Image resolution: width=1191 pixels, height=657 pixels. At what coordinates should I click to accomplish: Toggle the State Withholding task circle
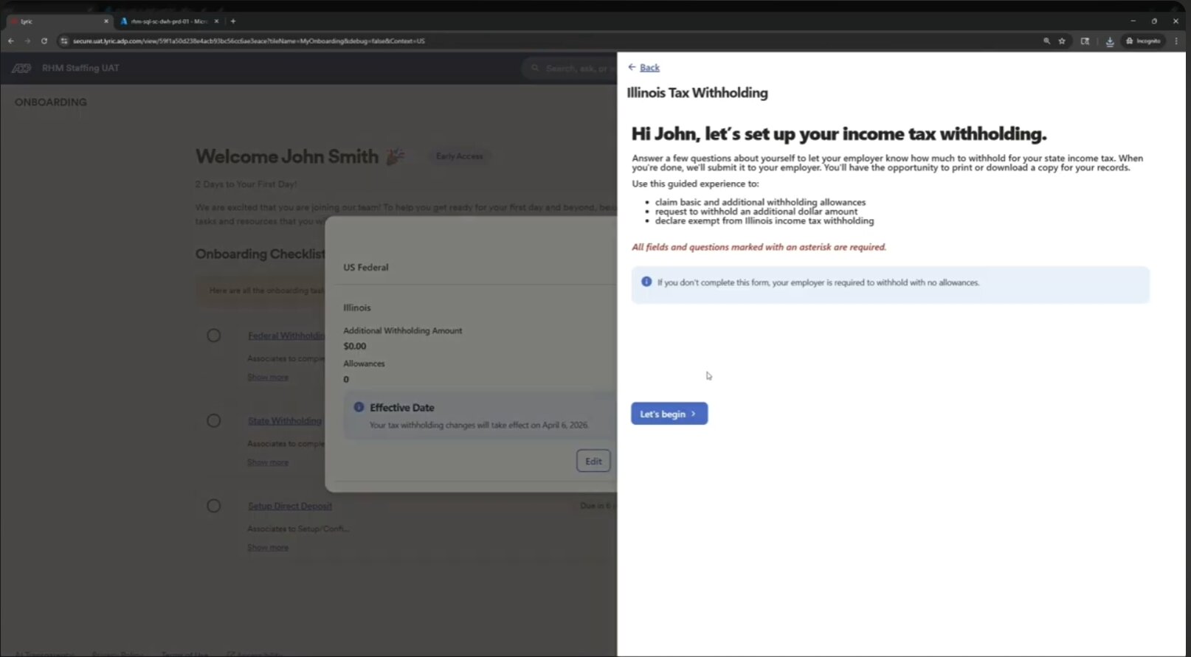[214, 420]
